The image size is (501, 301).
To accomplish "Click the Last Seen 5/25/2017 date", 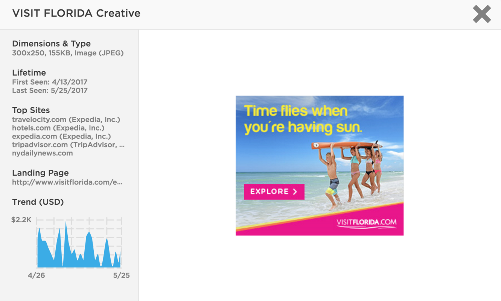I will [50, 90].
